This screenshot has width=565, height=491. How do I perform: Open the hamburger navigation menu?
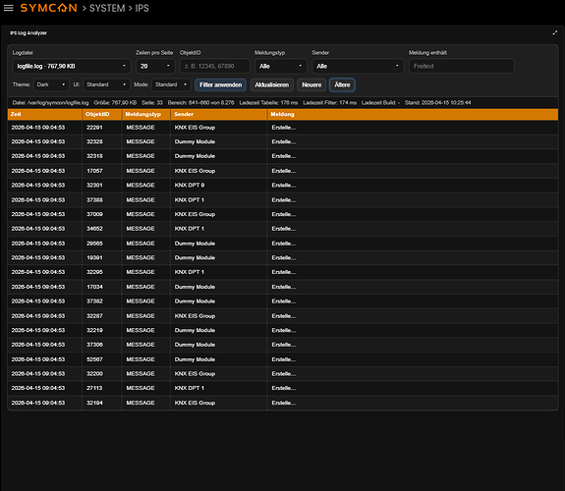(8, 8)
